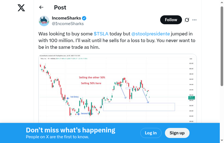Screen dimensions: 224x143
Task: Click the Grok icon beside Follow
Action: click(187, 20)
